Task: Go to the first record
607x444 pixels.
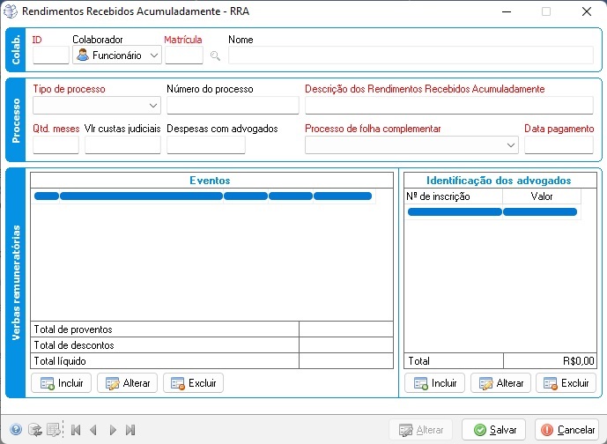Action: 76,430
